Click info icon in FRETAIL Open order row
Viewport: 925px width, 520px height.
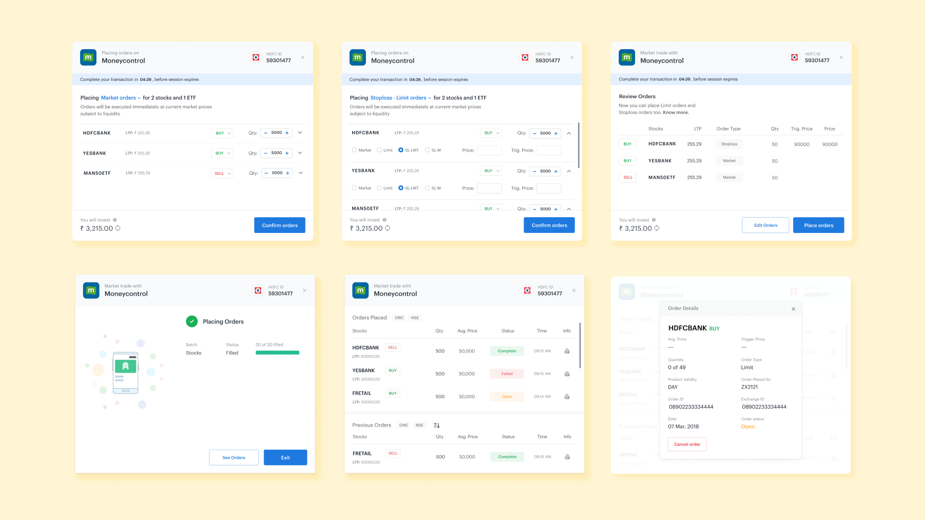coord(567,397)
